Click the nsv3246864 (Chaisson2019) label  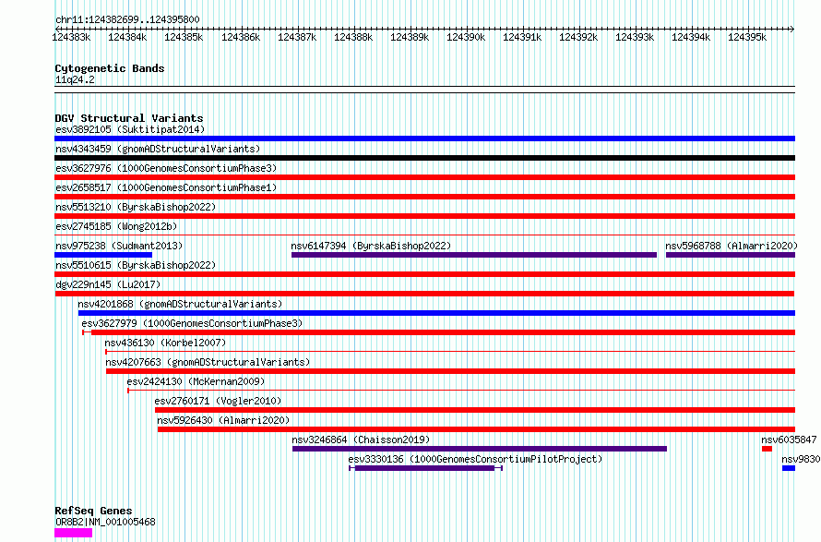point(361,440)
